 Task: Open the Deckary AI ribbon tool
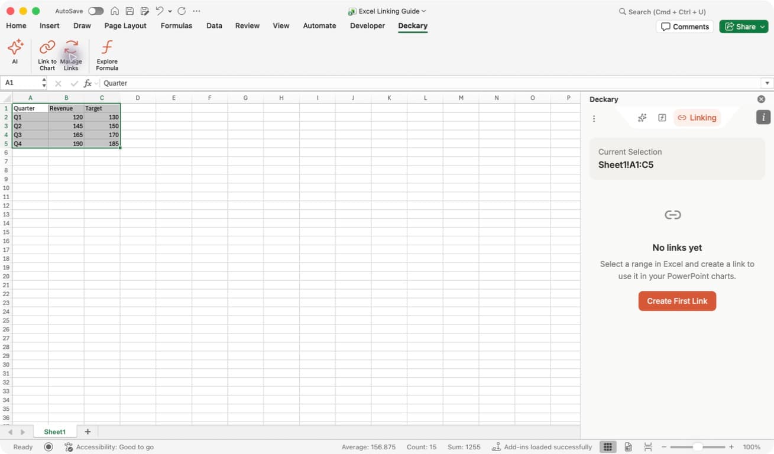point(15,51)
